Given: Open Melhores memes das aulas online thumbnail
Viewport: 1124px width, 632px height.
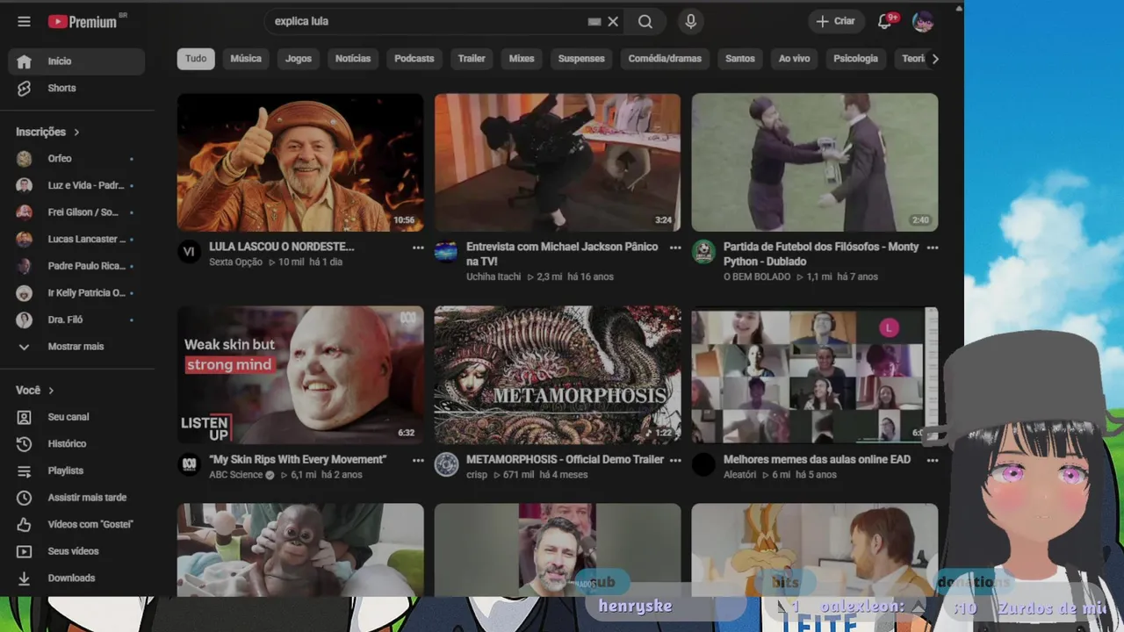Looking at the screenshot, I should (815, 375).
